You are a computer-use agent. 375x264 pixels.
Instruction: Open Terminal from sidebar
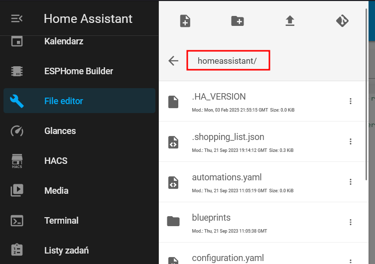click(x=79, y=221)
